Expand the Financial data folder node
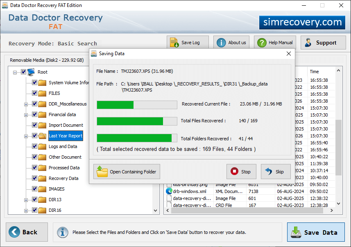The height and width of the screenshot is (247, 351). pos(26,115)
